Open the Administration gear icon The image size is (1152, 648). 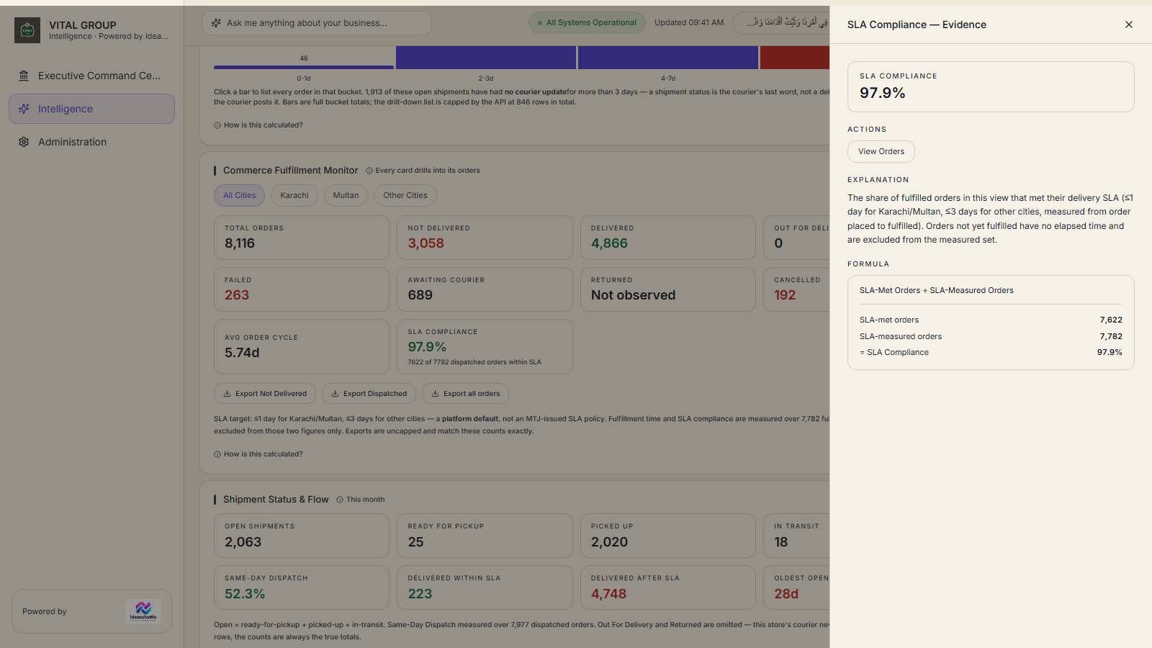click(x=24, y=142)
